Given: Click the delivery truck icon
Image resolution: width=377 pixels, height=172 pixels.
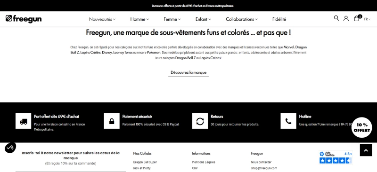Looking at the screenshot, I should click(x=23, y=121).
